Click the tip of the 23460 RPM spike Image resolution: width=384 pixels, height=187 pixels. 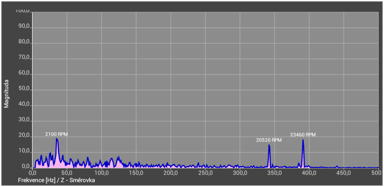303,140
